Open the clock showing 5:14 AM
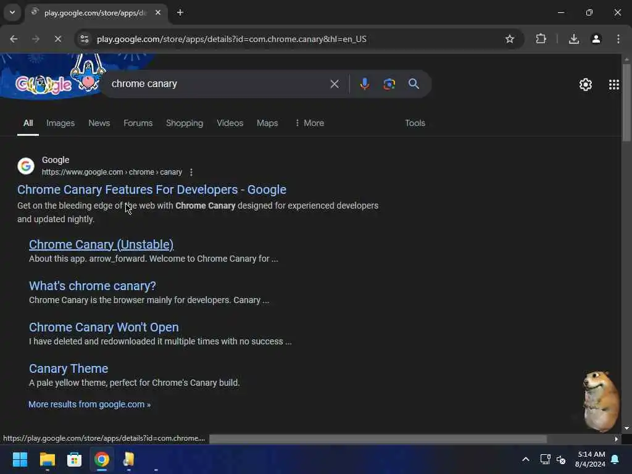632x474 pixels. (590, 459)
